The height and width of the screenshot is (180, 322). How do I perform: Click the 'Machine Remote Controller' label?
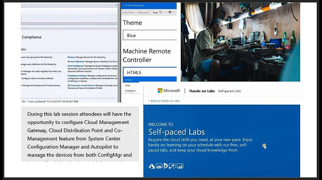pos(147,55)
